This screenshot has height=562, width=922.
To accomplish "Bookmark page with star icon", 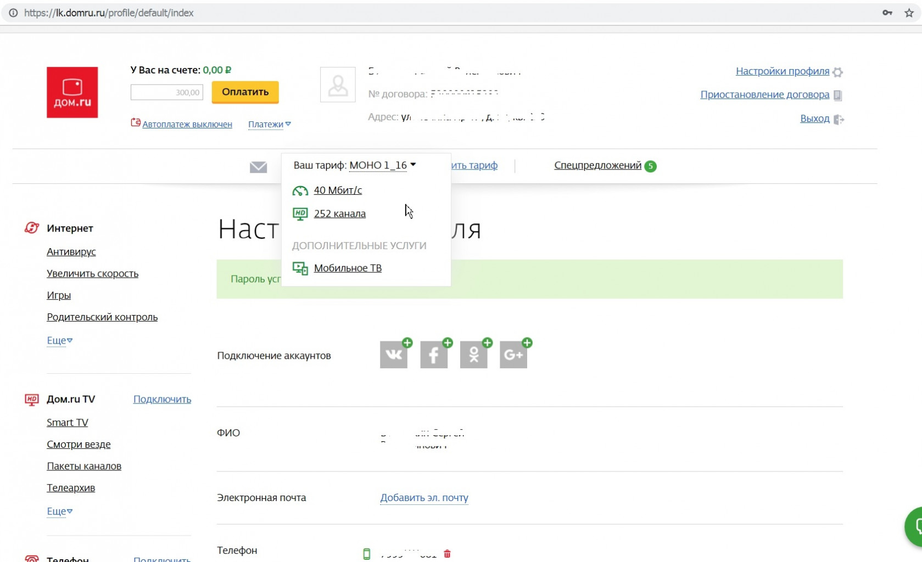I will point(909,13).
